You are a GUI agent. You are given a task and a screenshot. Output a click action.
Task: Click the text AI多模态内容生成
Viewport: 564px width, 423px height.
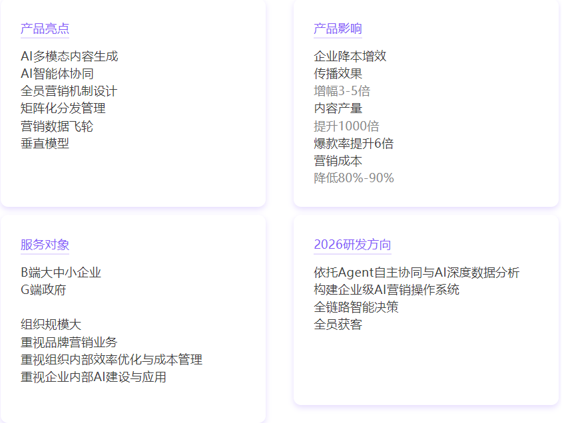(69, 57)
